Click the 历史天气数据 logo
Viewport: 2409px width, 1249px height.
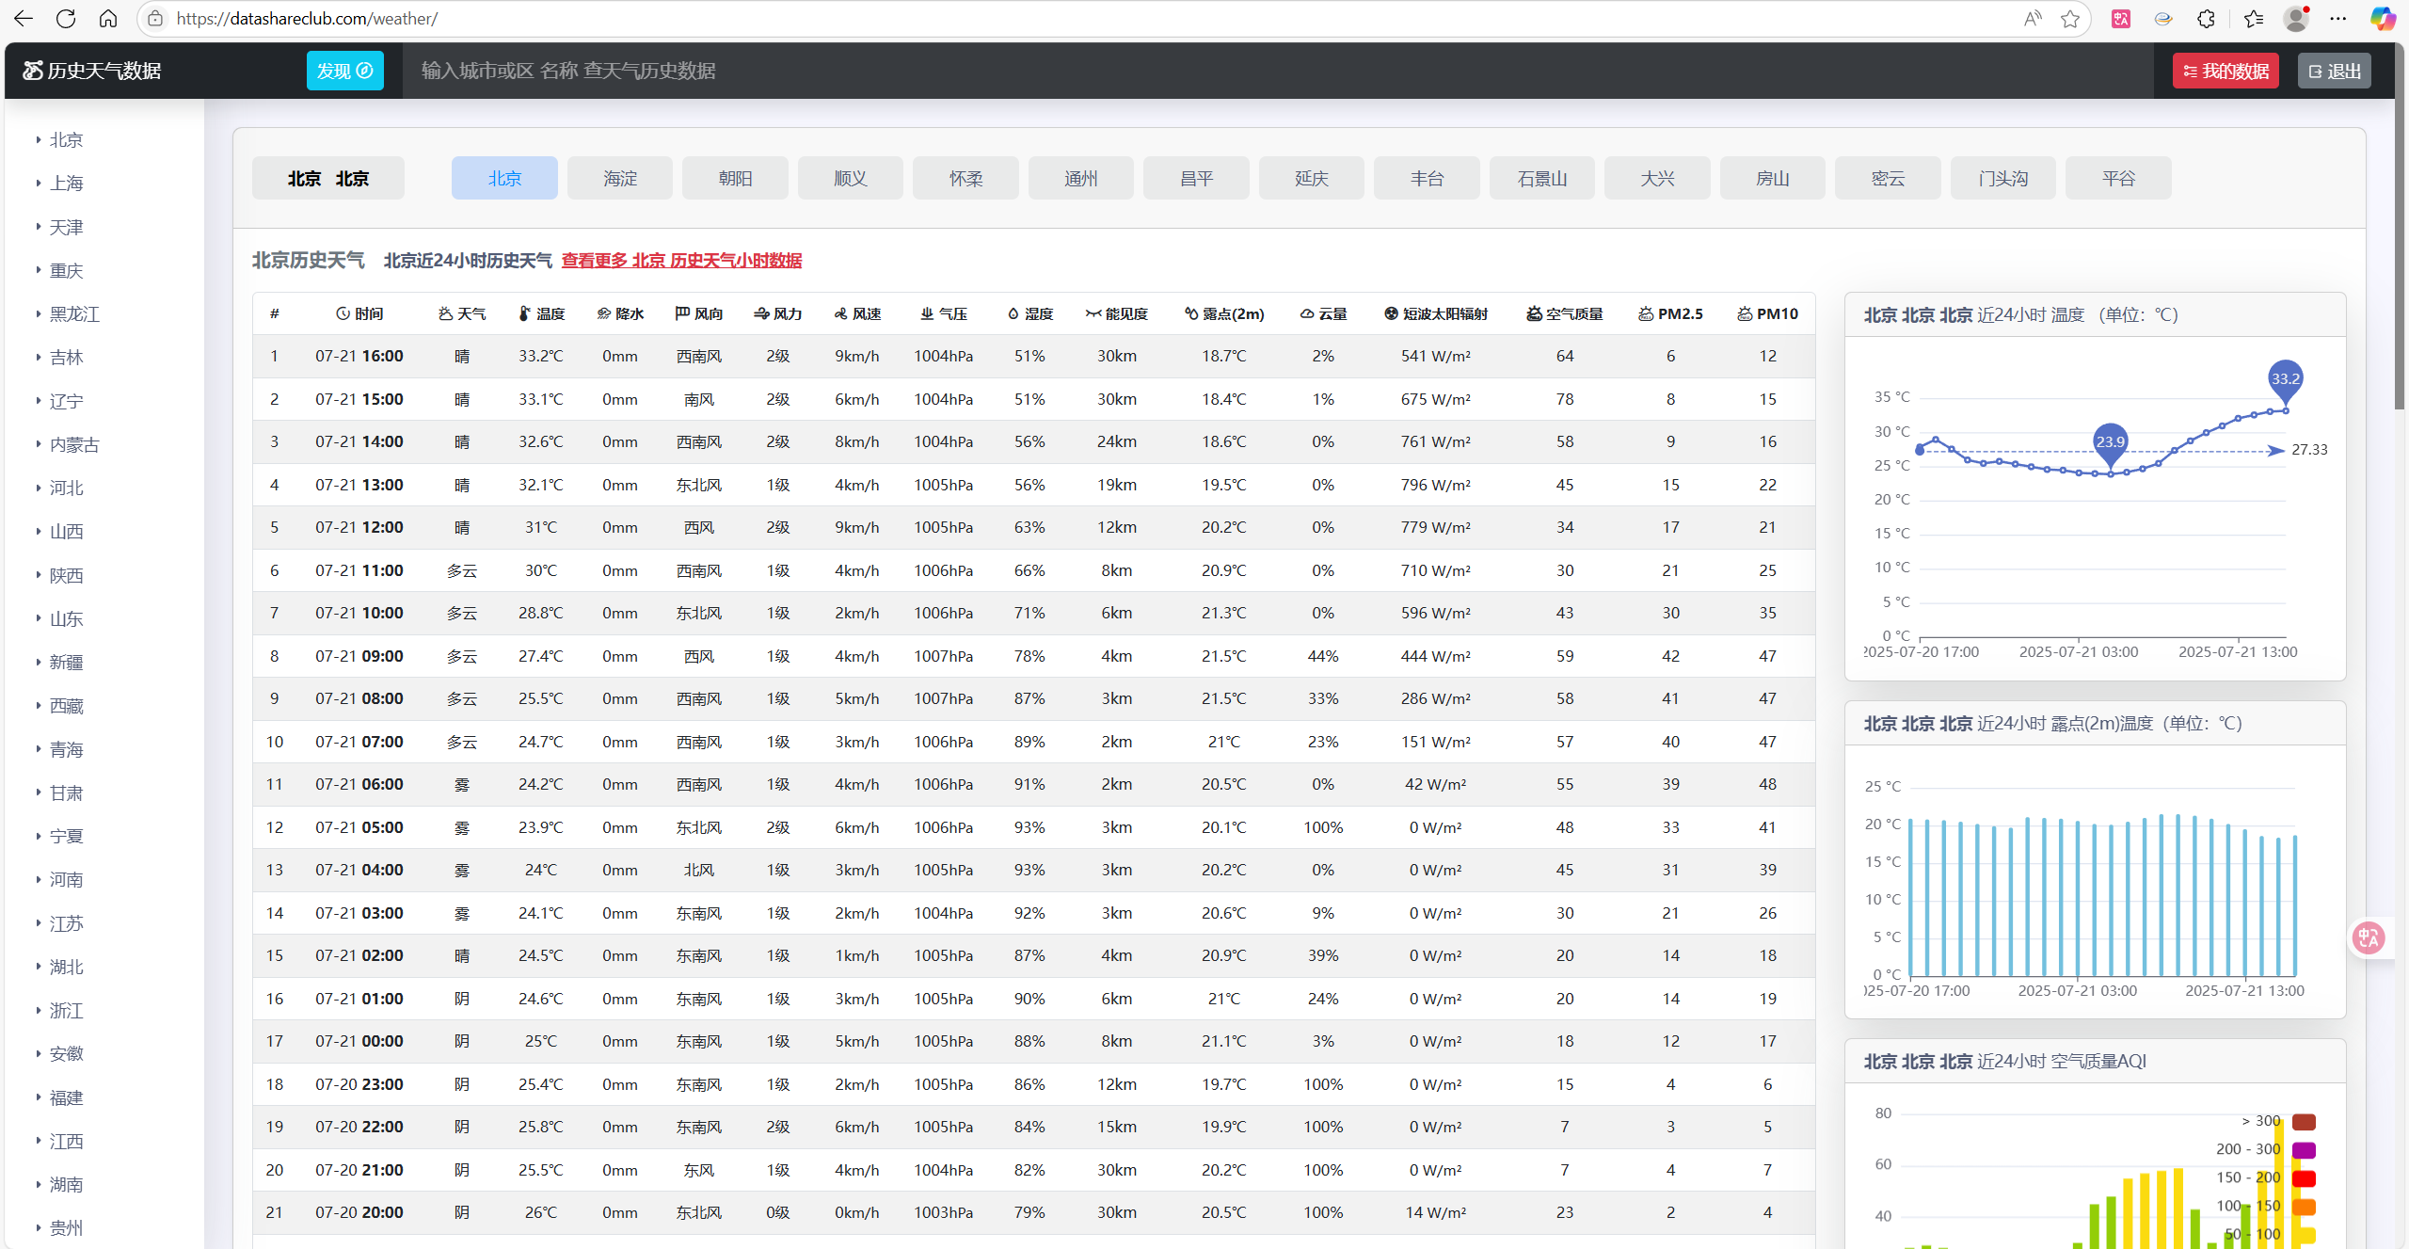point(92,71)
